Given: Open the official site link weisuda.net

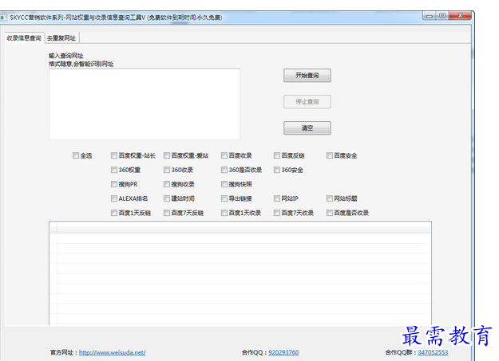Looking at the screenshot, I should (x=113, y=352).
